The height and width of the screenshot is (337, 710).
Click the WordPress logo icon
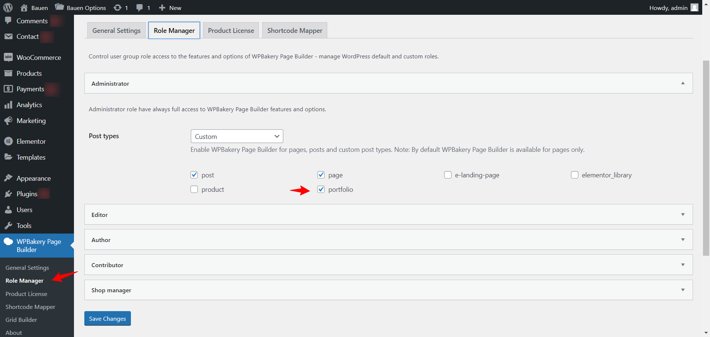(x=8, y=7)
